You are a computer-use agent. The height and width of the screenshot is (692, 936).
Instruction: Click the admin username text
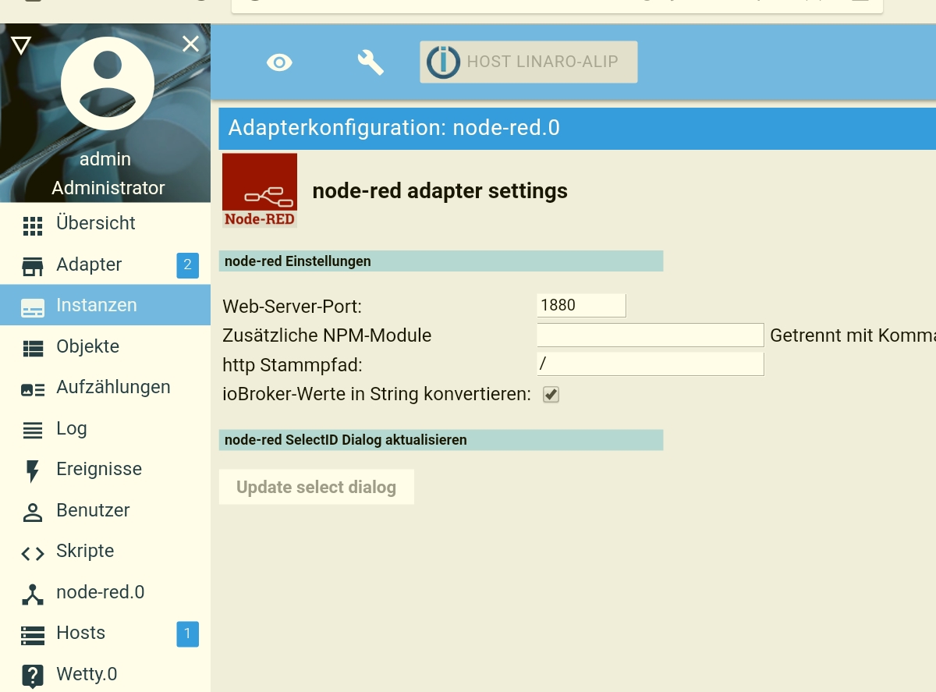(x=105, y=159)
